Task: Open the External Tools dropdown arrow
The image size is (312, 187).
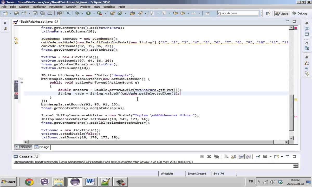Action: [x=105, y=13]
